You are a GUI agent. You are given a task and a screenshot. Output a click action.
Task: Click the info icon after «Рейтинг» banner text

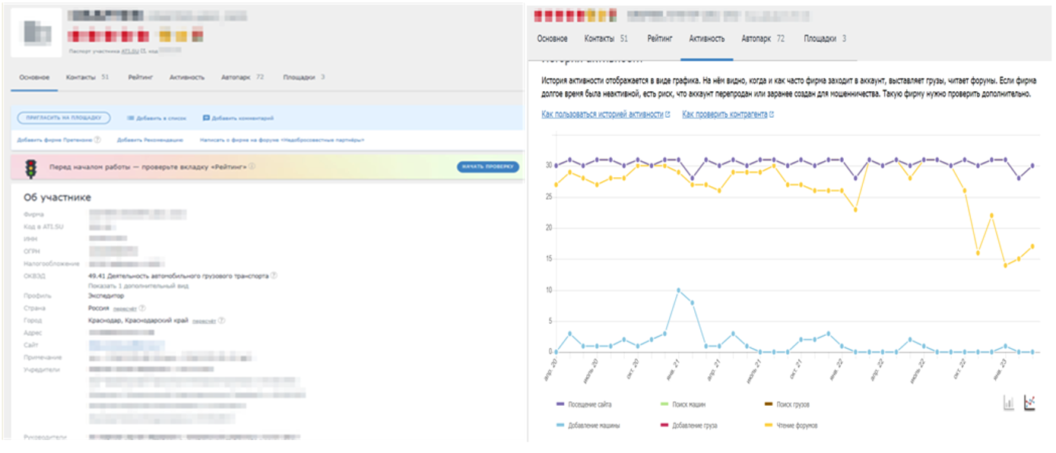[252, 166]
